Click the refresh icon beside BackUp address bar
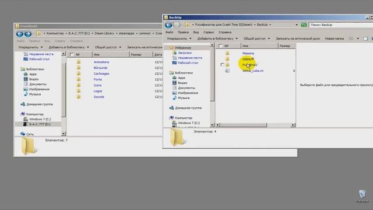Viewport: 373px width, 210px height. tap(304, 24)
